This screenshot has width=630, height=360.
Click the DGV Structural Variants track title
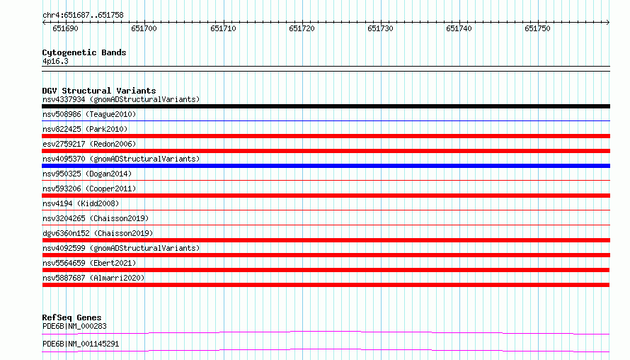(99, 91)
